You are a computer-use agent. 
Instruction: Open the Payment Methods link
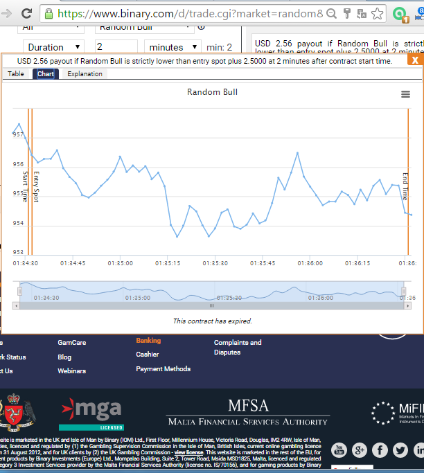pyautogui.click(x=164, y=369)
